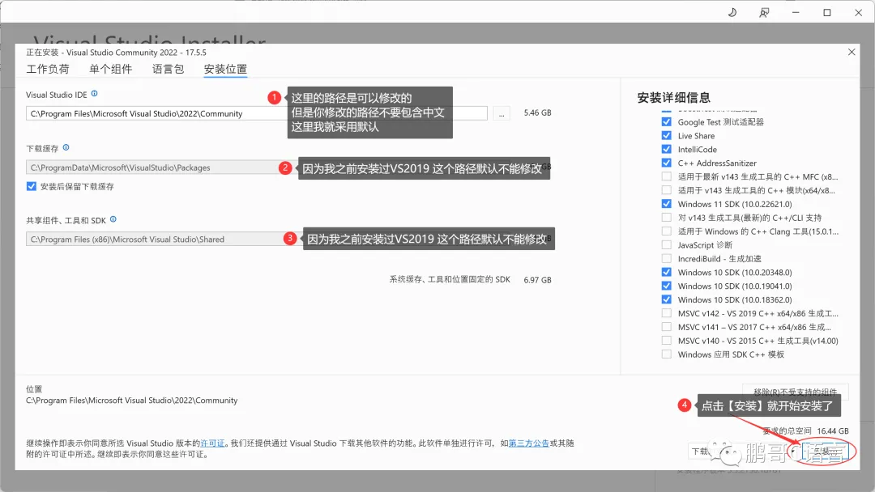Click the Visual Studio IDE path field

(257, 113)
